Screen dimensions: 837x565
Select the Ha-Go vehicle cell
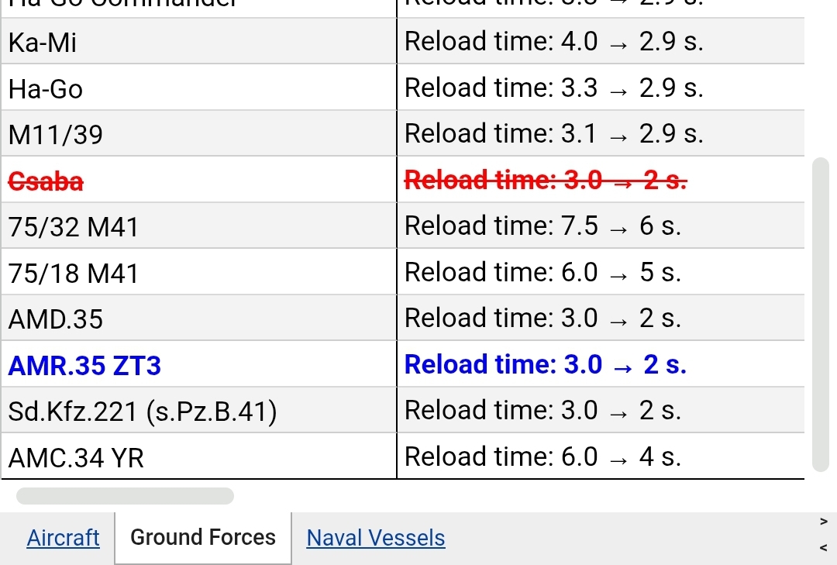198,88
